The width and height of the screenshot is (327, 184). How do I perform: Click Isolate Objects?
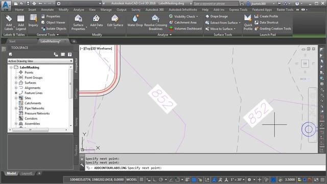(54, 29)
